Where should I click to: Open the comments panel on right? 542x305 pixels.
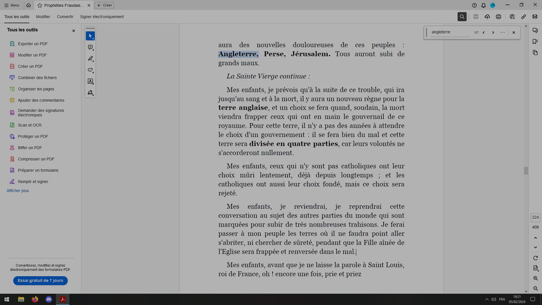(x=535, y=30)
